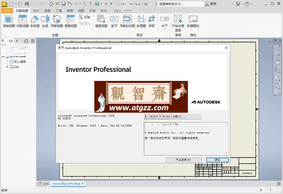Select the GB1 title block item in tree
283x194 pixels.
[x=14, y=67]
